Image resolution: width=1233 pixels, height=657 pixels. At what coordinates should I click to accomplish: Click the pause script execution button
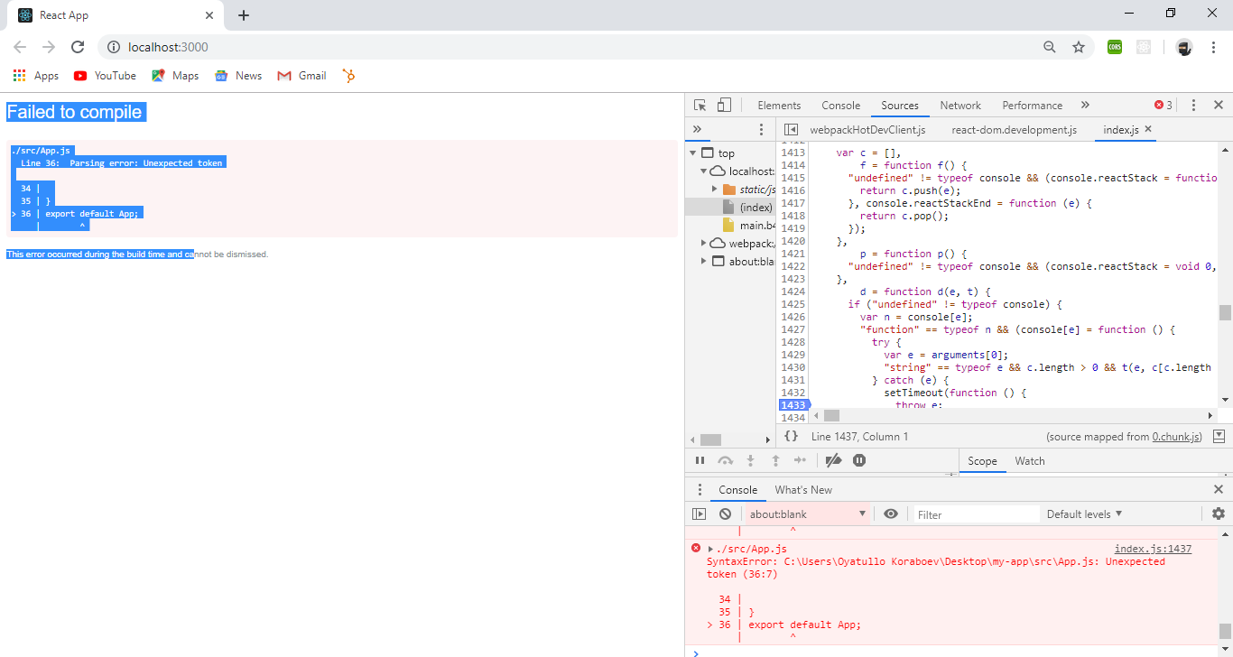coord(700,461)
